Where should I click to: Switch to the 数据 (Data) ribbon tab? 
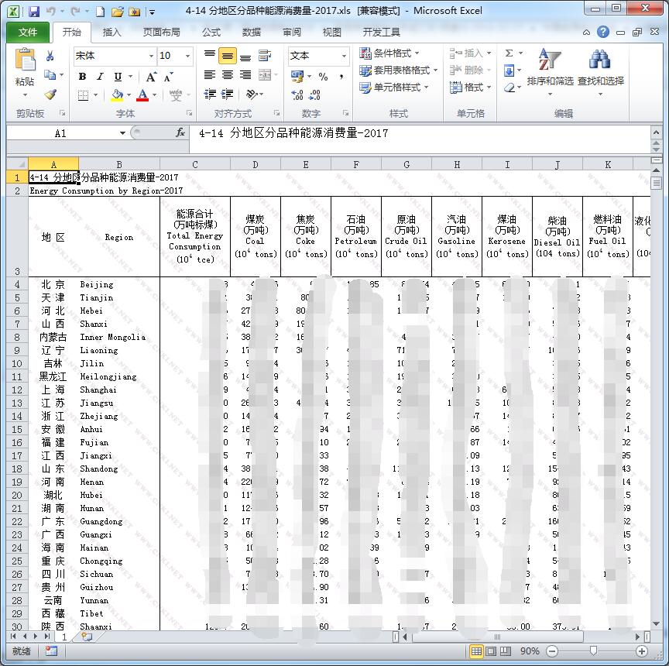251,33
